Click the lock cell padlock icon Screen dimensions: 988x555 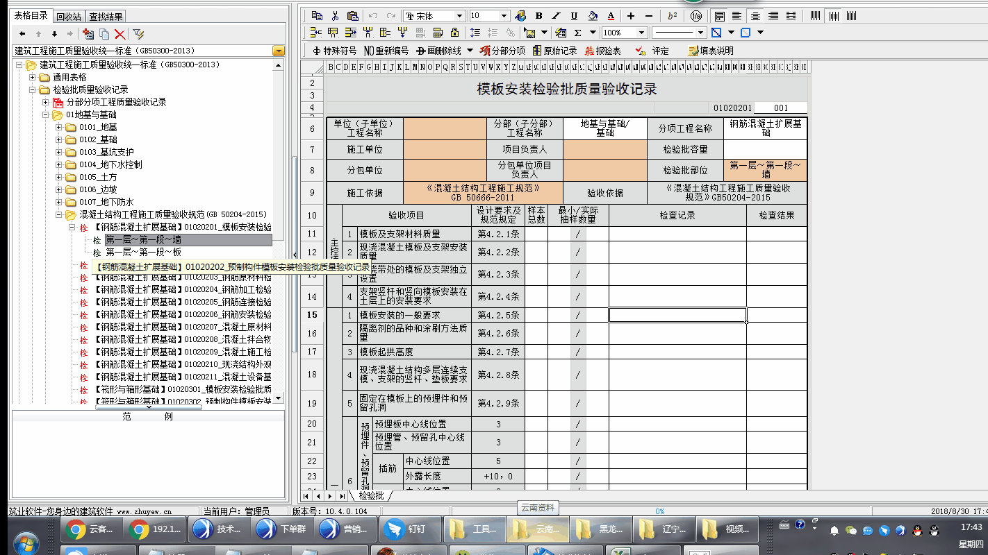[454, 33]
